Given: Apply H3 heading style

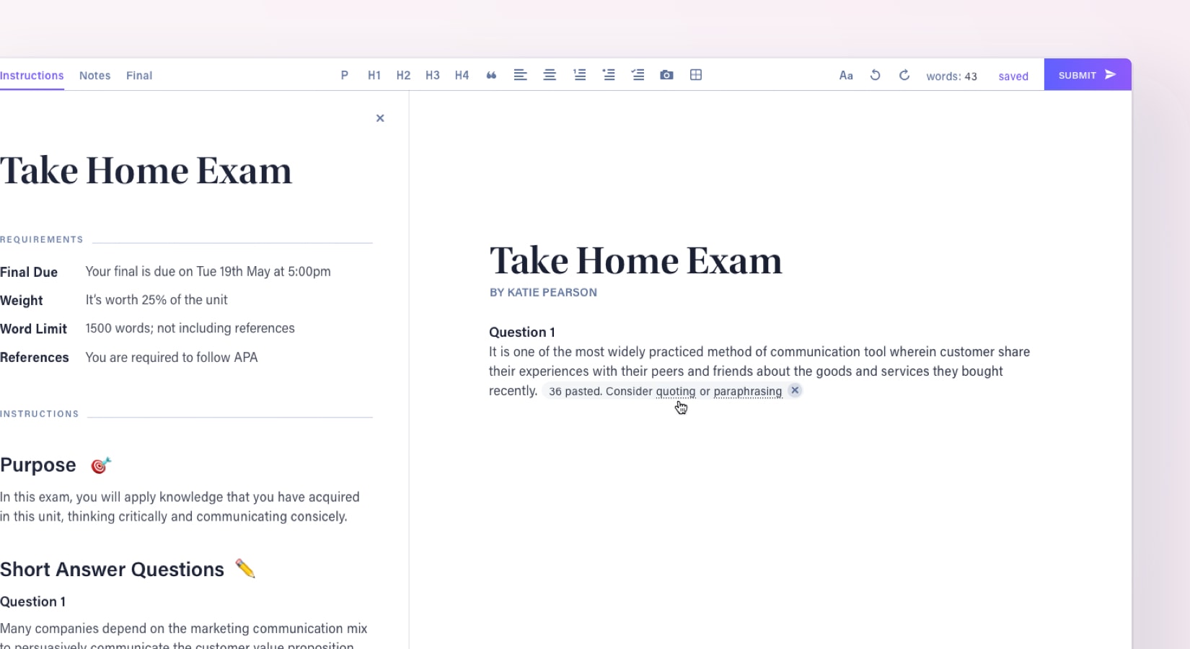Looking at the screenshot, I should [433, 75].
